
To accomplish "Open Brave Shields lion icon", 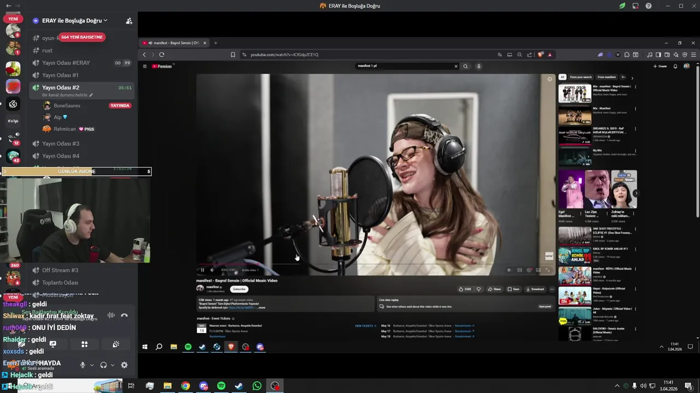I will tap(540, 55).
